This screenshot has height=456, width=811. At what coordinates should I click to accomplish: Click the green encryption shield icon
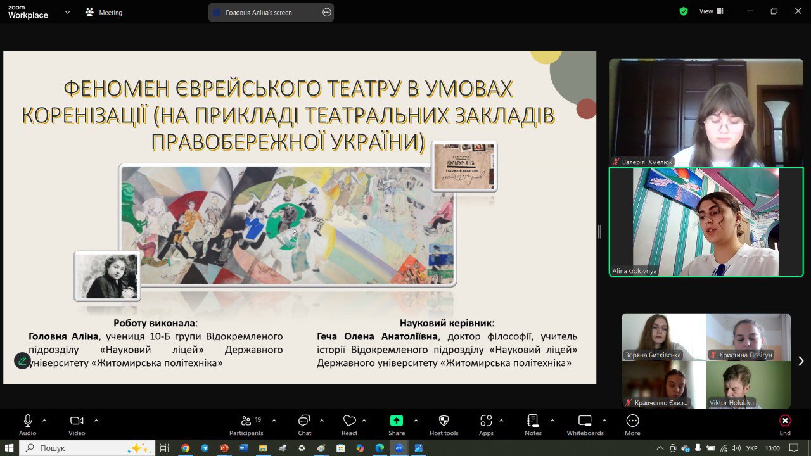(684, 11)
